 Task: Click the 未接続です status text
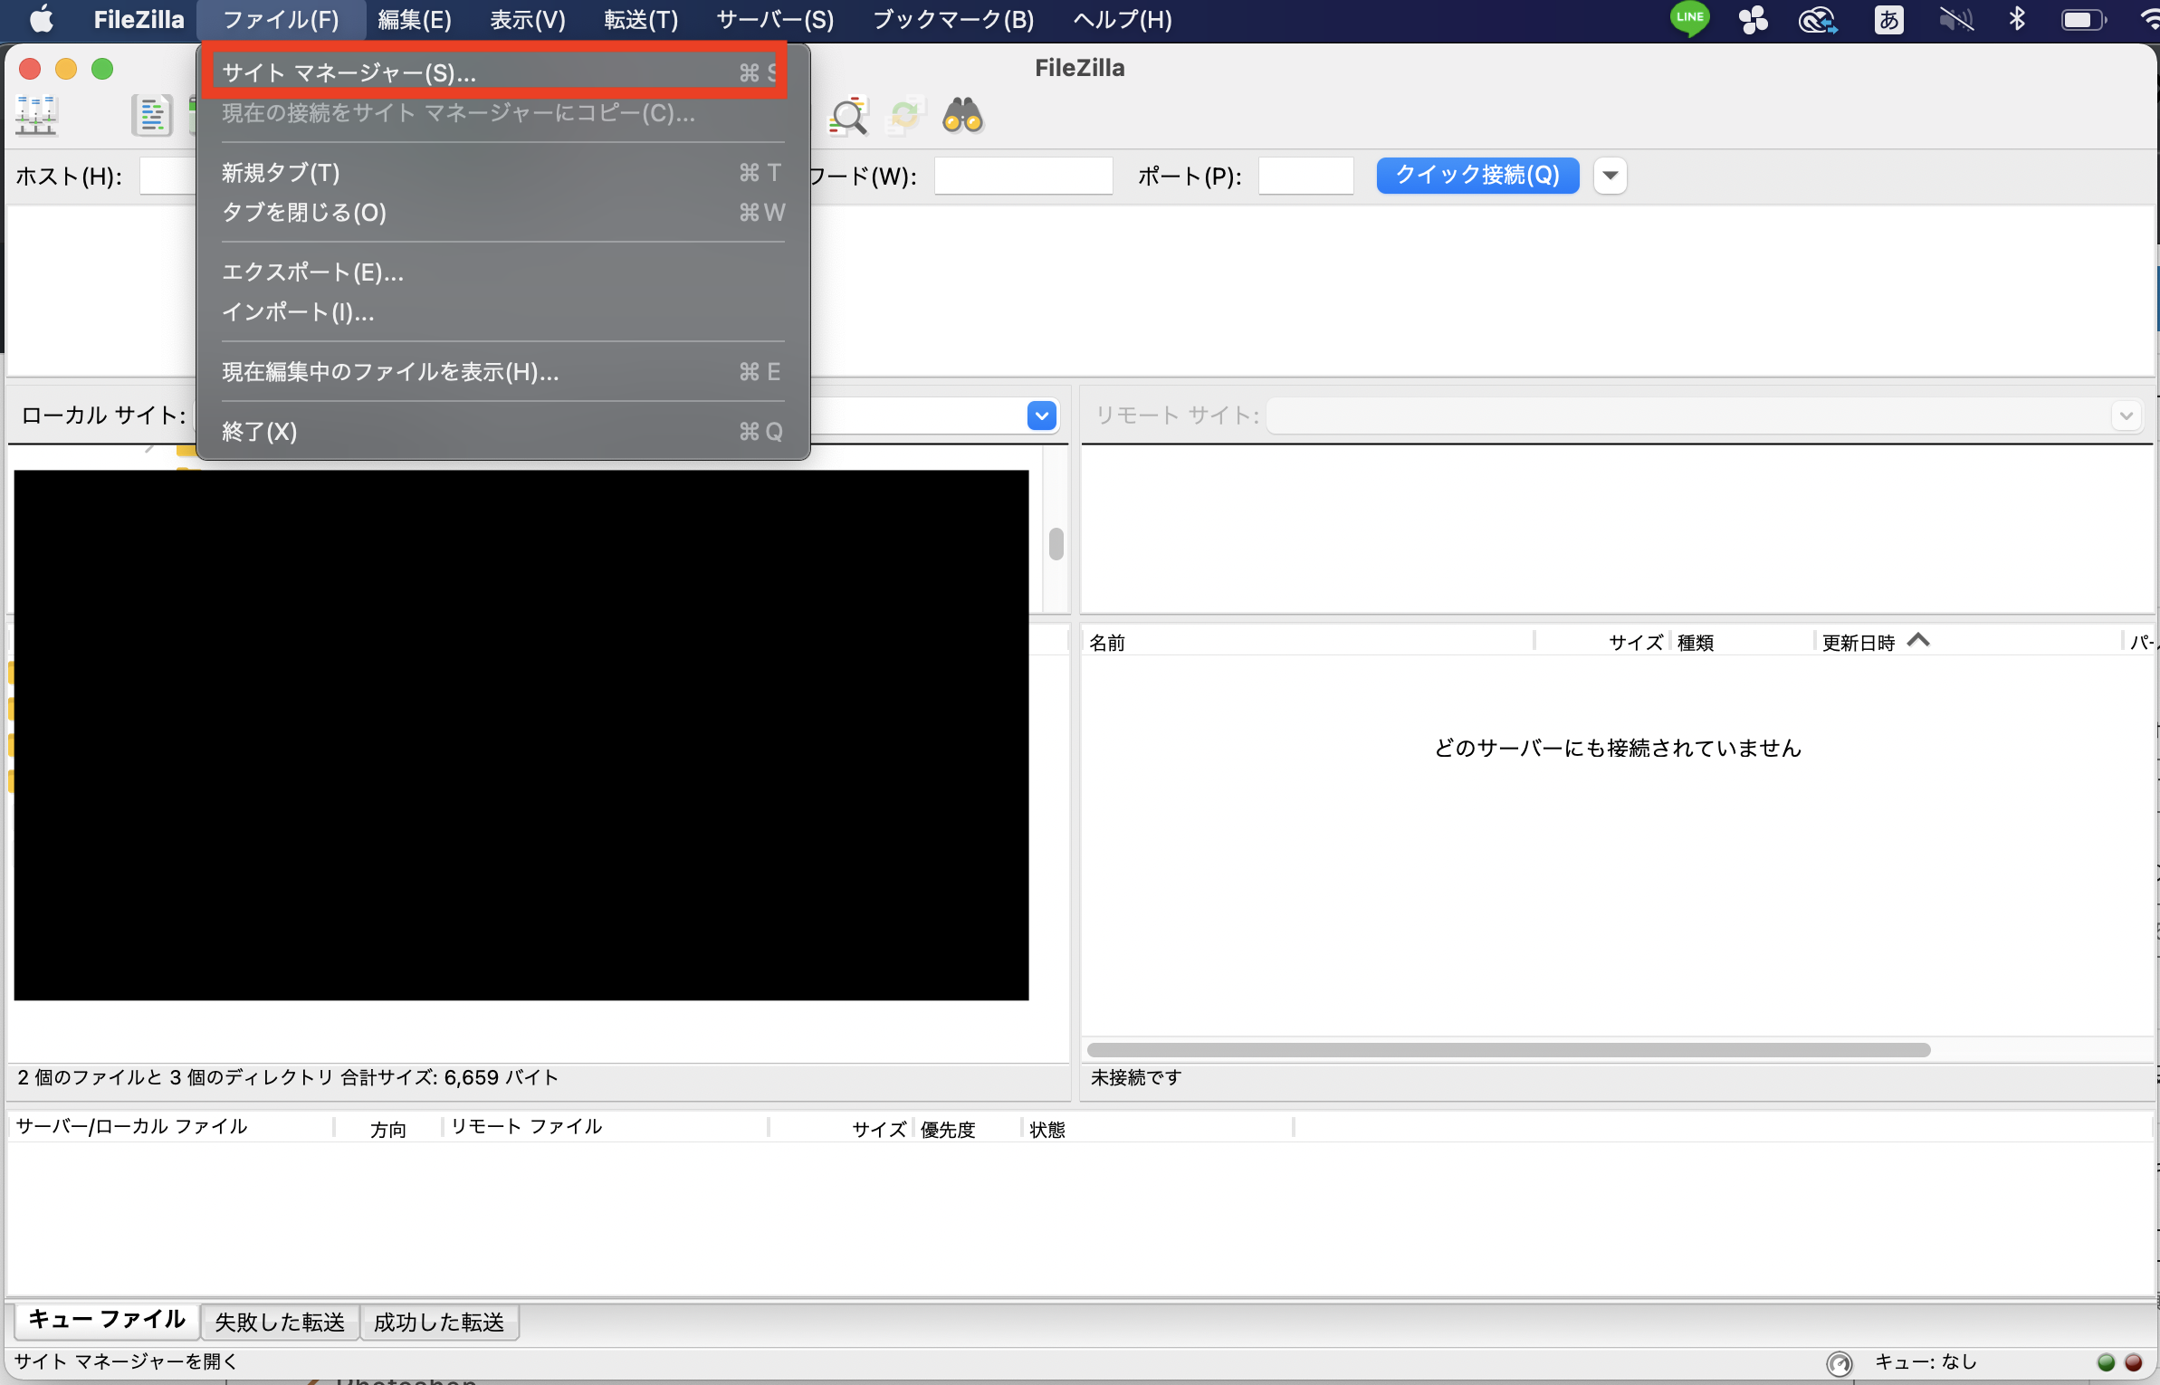coord(1136,1077)
